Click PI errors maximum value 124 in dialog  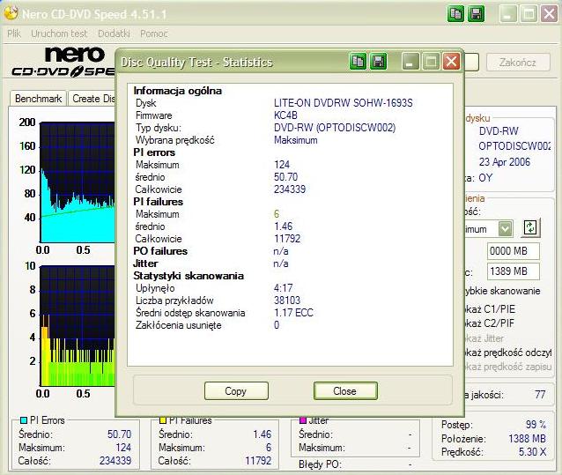(x=281, y=165)
